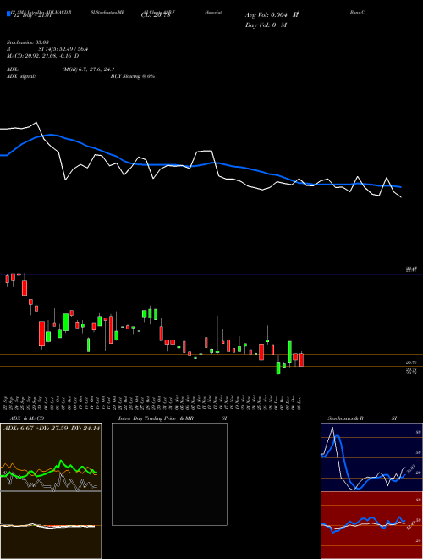423x559 pixels.
Task: Select the 'Day Vol: 0 M' text
Action: pyautogui.click(x=266, y=25)
